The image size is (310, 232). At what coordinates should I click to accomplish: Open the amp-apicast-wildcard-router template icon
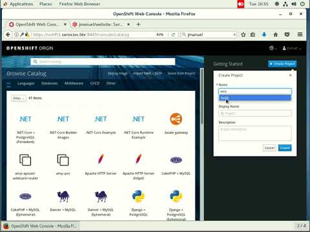[x=25, y=160]
